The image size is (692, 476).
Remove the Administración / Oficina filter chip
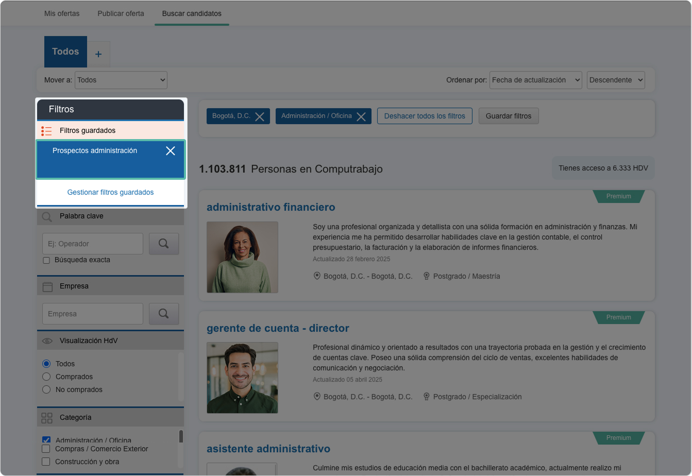[x=361, y=116]
